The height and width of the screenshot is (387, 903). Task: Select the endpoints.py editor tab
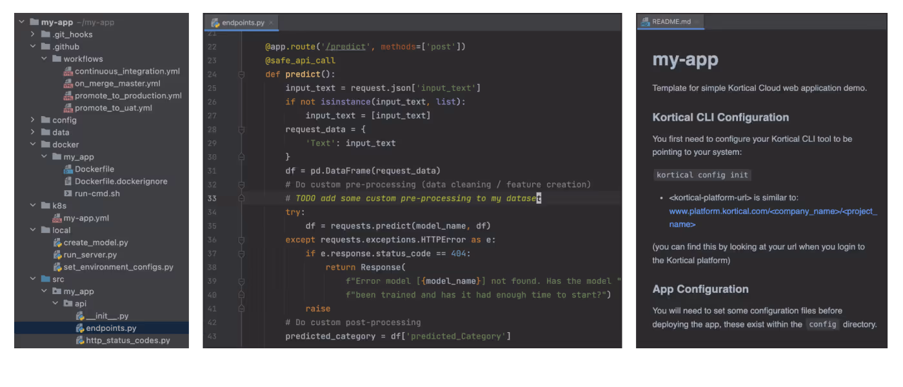pyautogui.click(x=244, y=21)
